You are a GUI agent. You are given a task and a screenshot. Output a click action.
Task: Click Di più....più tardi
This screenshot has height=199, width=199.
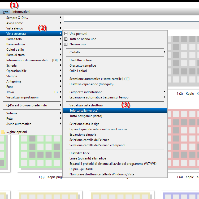115,169
